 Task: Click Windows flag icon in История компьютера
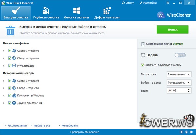tap(14, 81)
